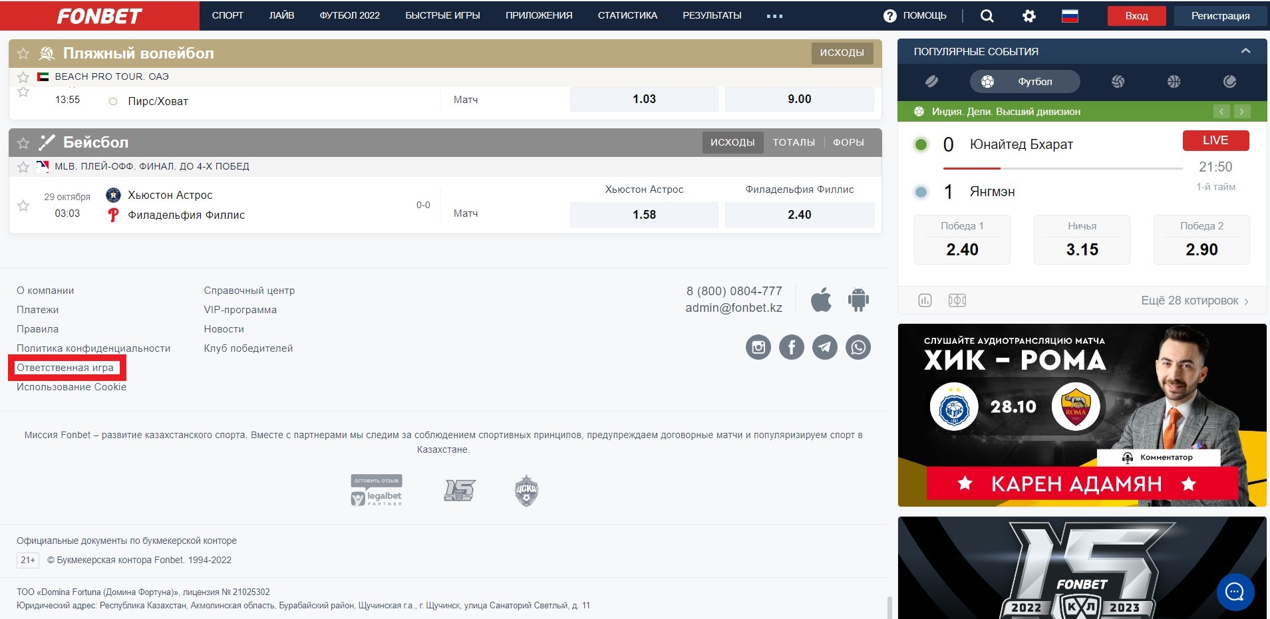Viewport: 1270px width, 619px height.
Task: Open the Футбол 2022 menu item
Action: coord(350,15)
